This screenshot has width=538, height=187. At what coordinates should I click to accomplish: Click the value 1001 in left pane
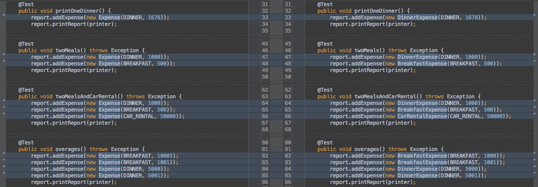click(162, 162)
